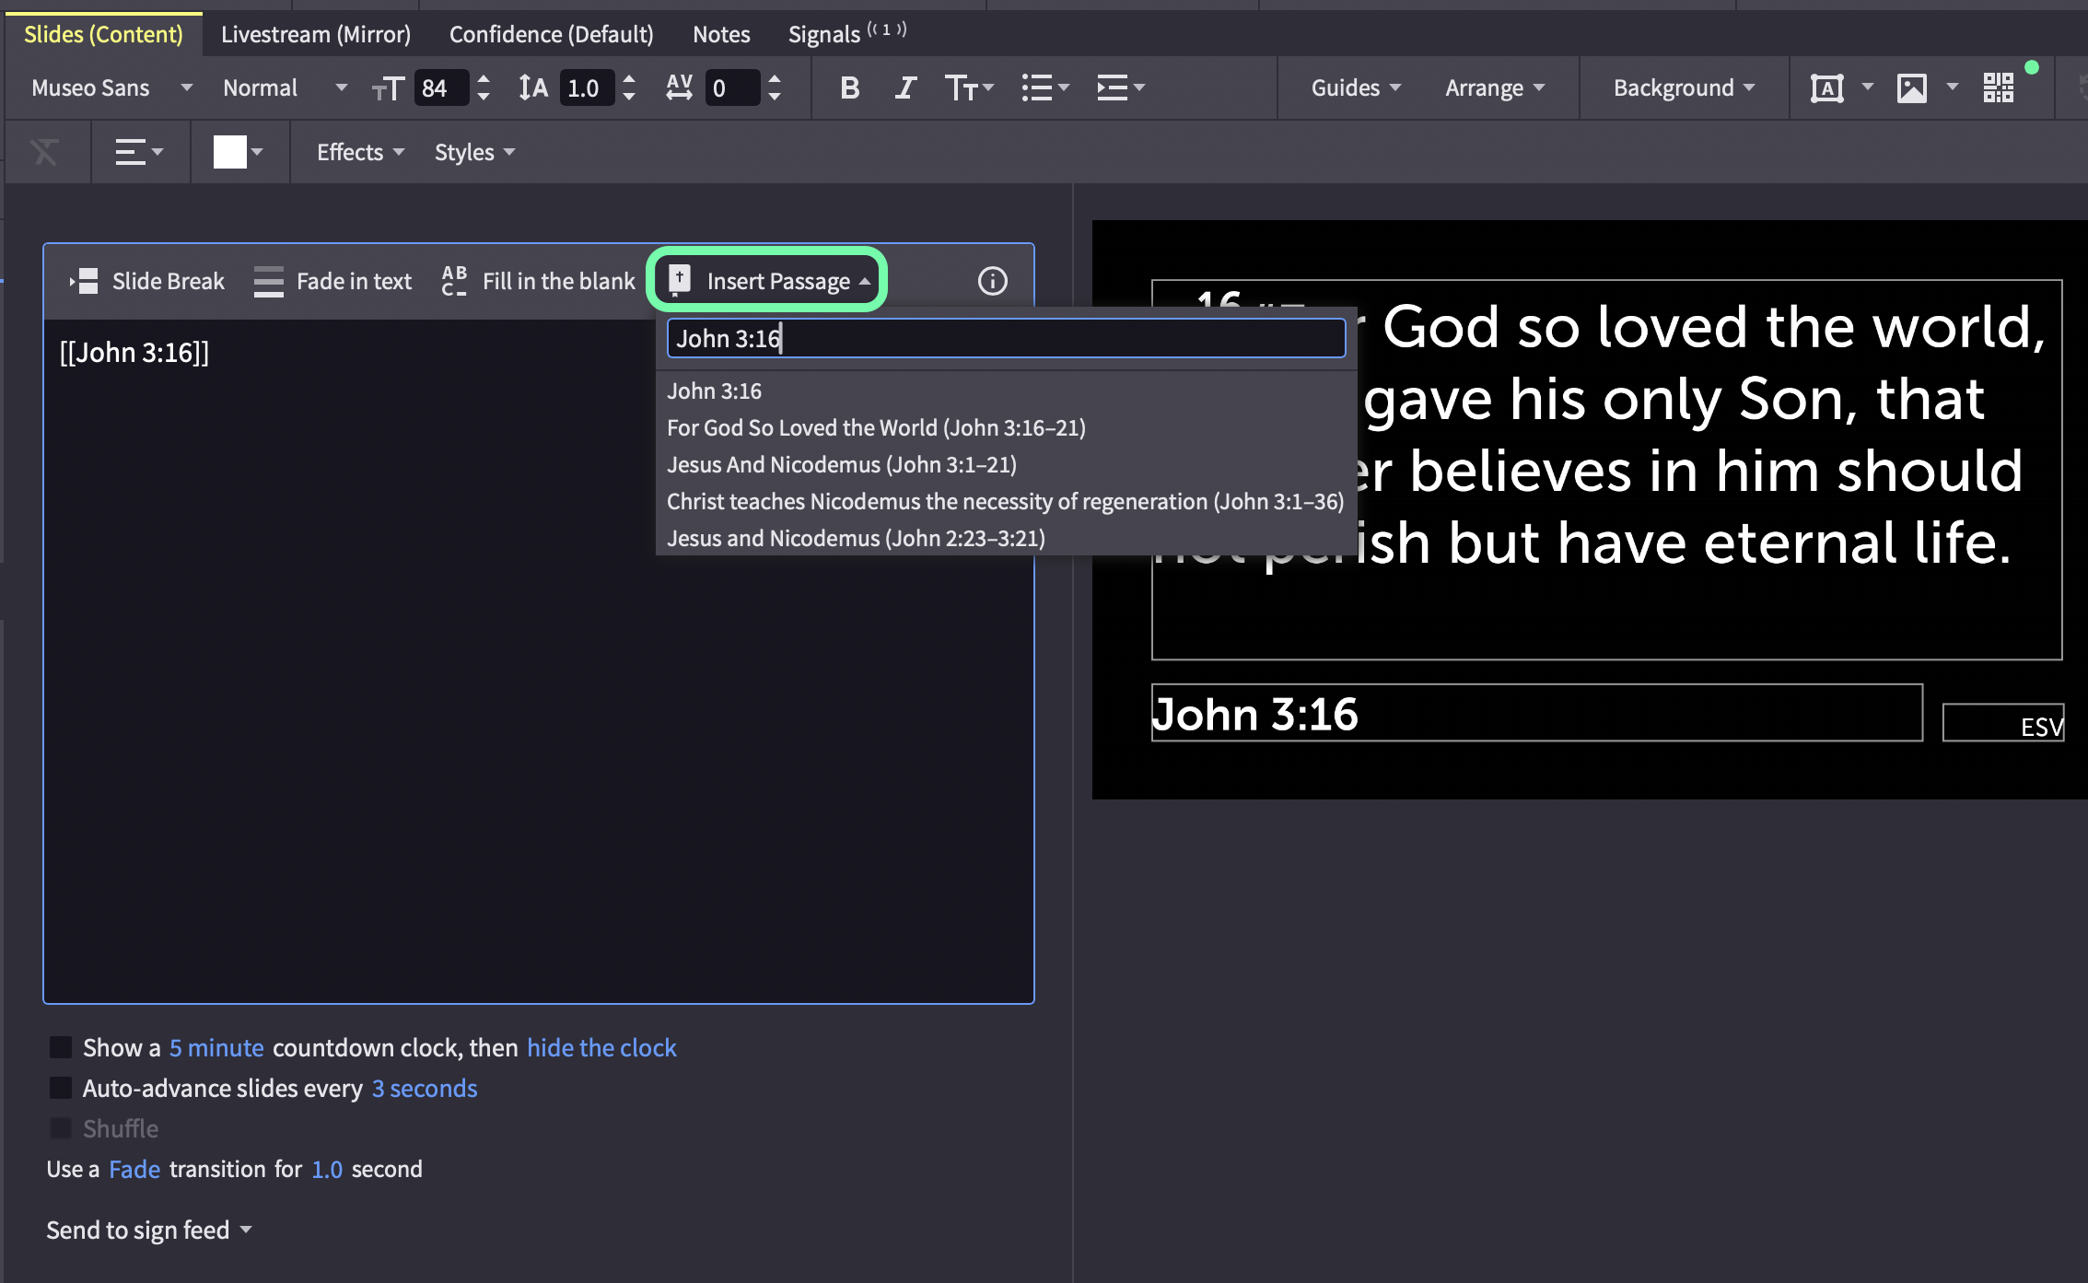Open the Send to sign feed dropdown
Image resolution: width=2088 pixels, height=1283 pixels.
click(x=149, y=1230)
